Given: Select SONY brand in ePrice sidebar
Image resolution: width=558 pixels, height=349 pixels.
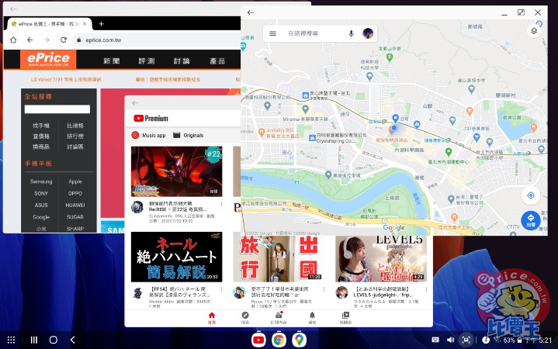Looking at the screenshot, I should click(41, 193).
